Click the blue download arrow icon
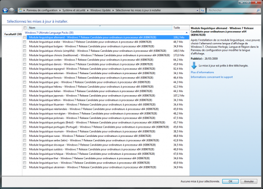Screen dimensions: 263x189 point(194,66)
